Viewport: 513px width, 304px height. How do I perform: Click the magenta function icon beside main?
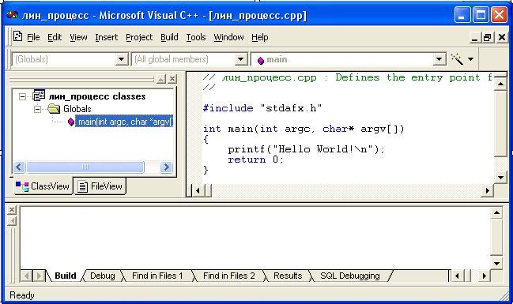(x=71, y=122)
